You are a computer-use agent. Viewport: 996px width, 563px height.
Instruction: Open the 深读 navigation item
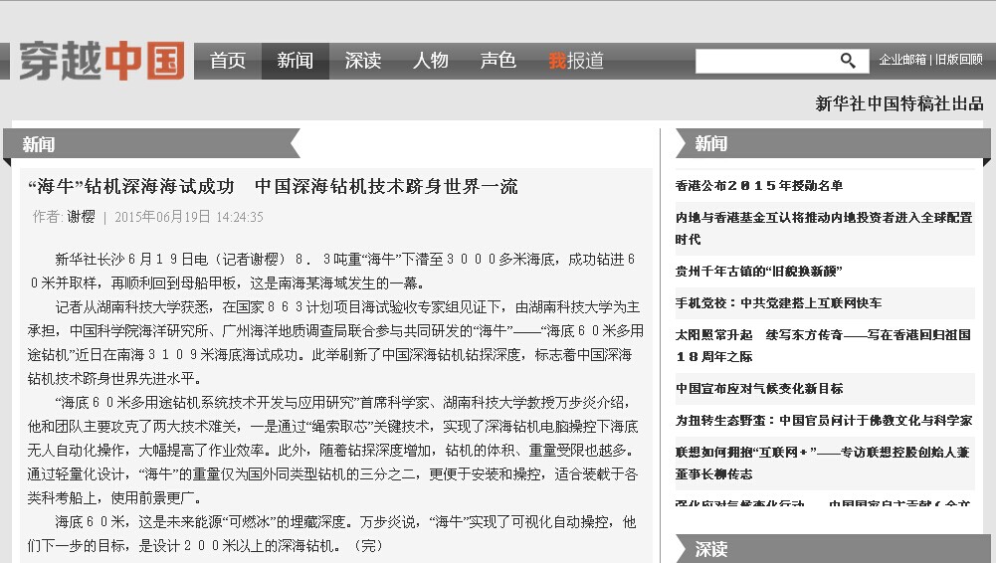(x=363, y=61)
